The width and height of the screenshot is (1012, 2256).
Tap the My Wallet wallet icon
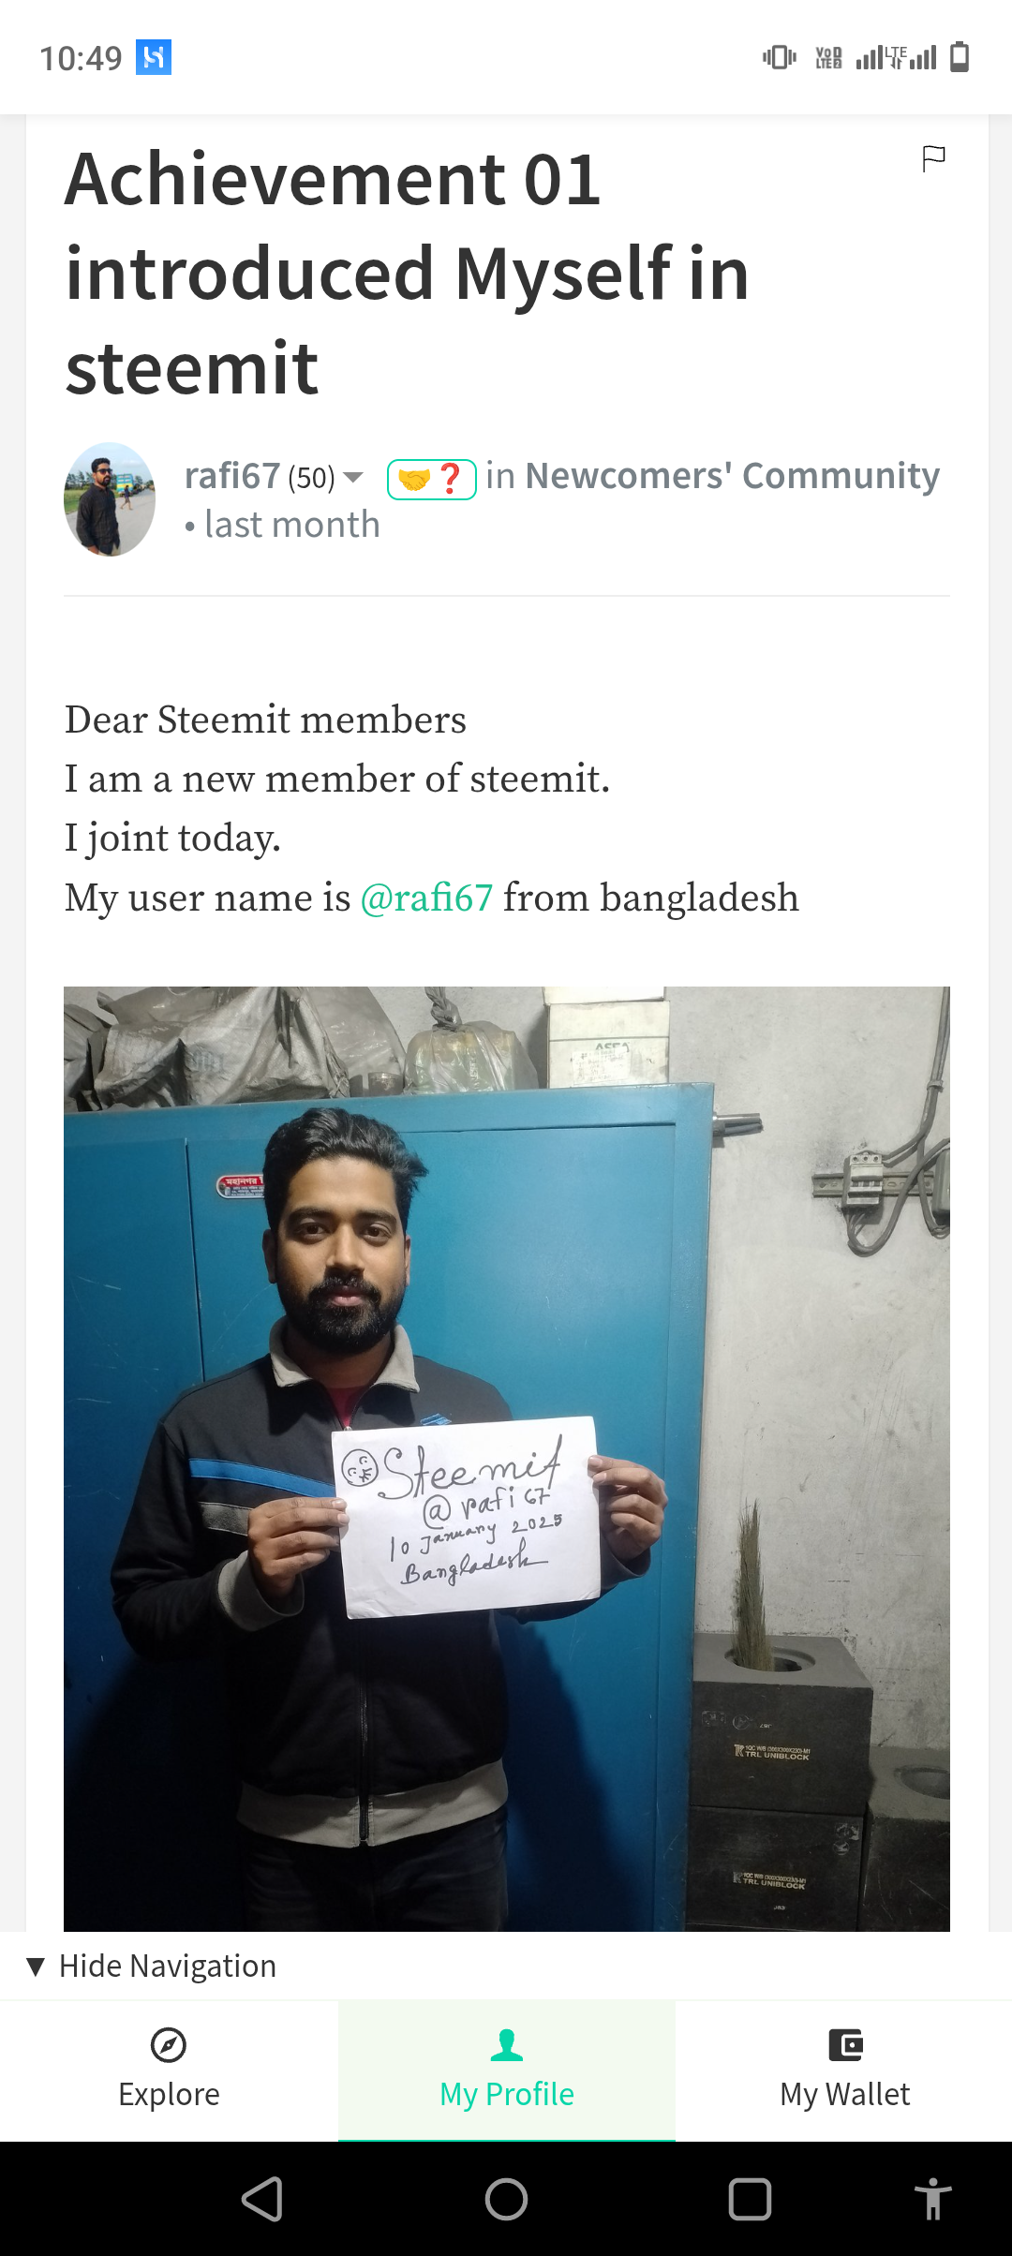[x=845, y=2045]
